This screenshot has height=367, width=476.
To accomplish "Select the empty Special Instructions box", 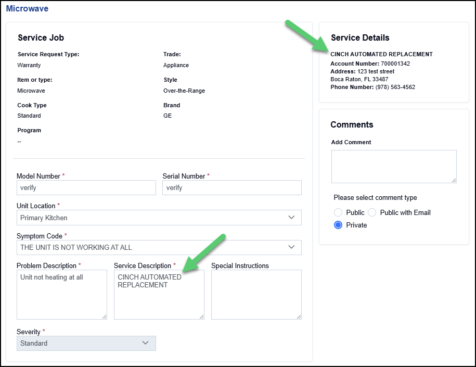I will [x=256, y=294].
